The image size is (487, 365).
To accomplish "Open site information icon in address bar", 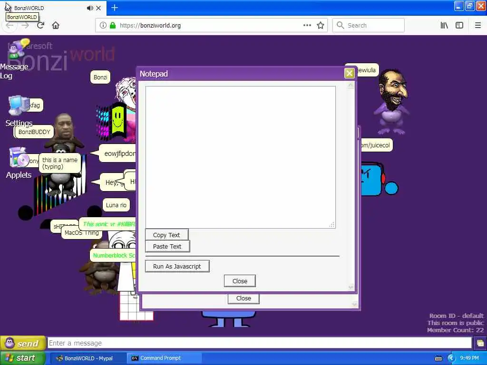I will pos(103,26).
